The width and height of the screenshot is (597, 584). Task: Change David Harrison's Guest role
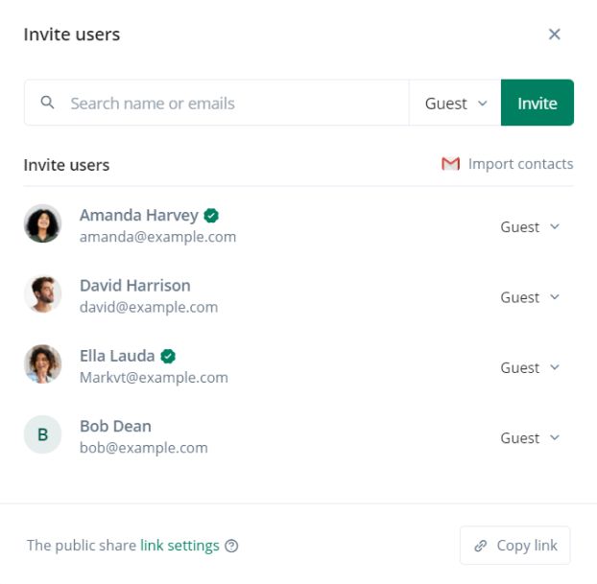click(x=530, y=297)
